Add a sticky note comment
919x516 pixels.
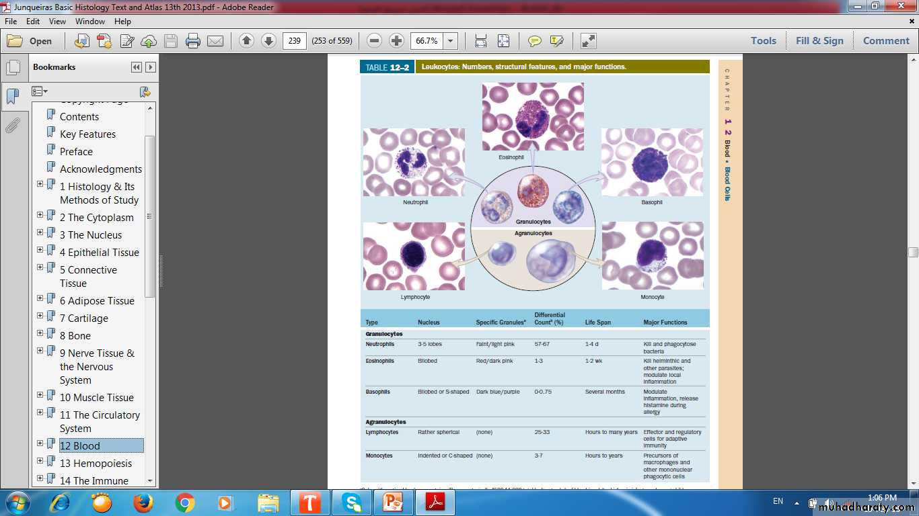pos(535,41)
